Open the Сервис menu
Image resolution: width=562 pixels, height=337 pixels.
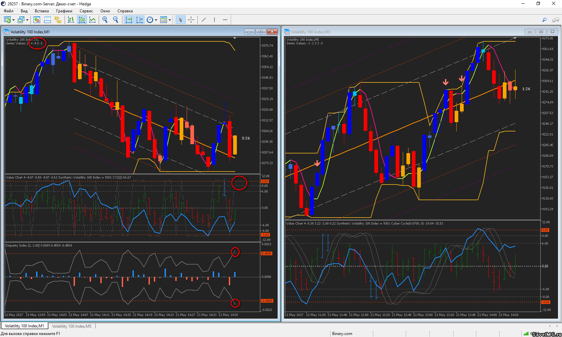coord(86,11)
